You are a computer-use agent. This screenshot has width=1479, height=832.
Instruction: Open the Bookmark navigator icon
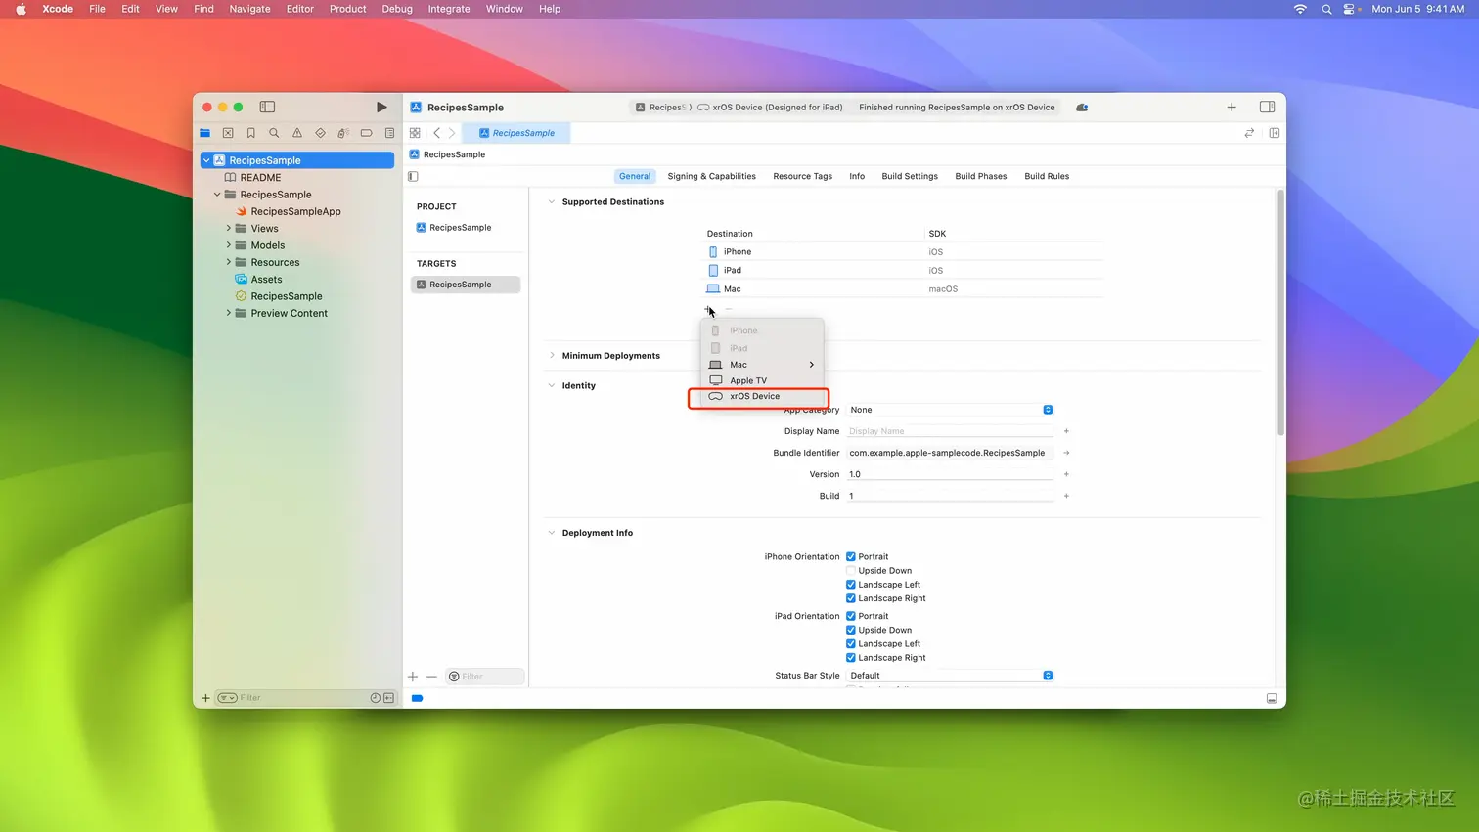pos(251,133)
